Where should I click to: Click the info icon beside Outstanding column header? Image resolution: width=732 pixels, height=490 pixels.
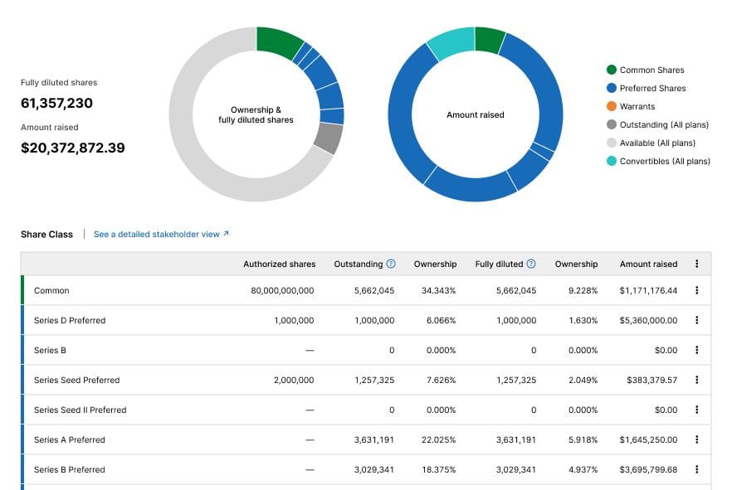pyautogui.click(x=390, y=264)
